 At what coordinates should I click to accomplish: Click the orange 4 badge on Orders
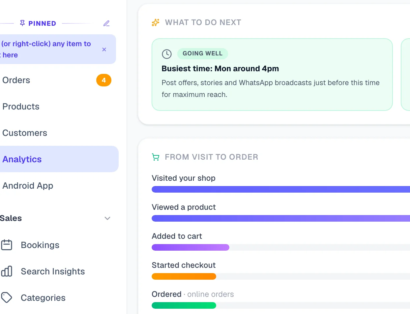104,80
